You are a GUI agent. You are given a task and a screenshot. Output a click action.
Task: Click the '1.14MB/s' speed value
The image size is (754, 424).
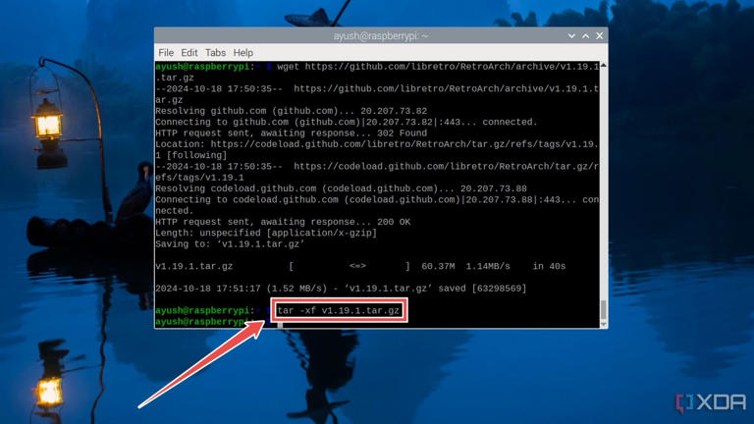pyautogui.click(x=488, y=266)
